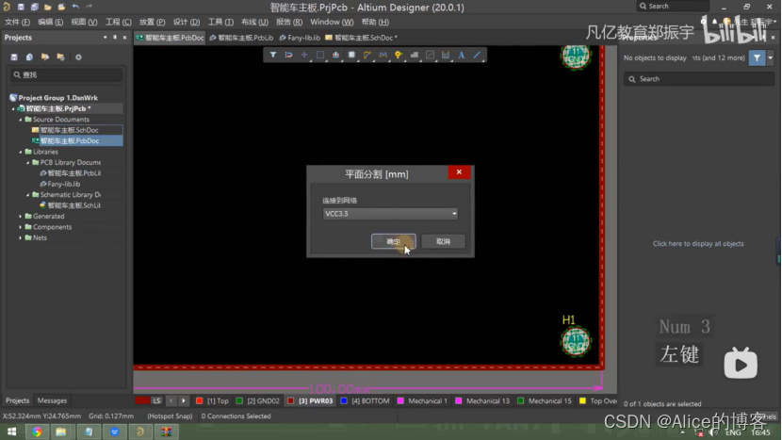Click the Windows Start button

(x=12, y=432)
